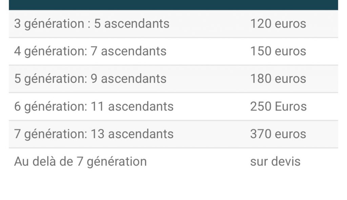The image size is (347, 200).
Task: Select the "6 génération: 11 ascendants" cell
Action: coord(94,106)
